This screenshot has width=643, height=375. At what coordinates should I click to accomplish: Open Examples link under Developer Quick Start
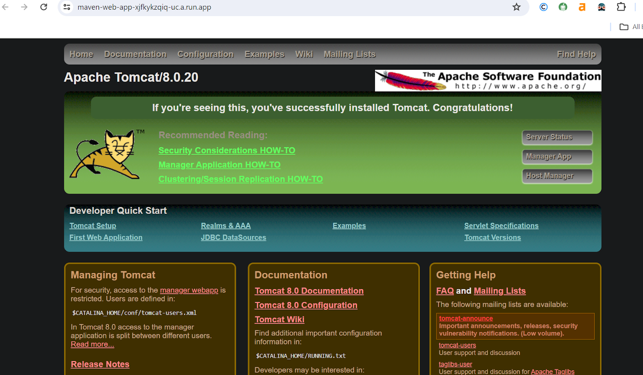click(x=349, y=226)
